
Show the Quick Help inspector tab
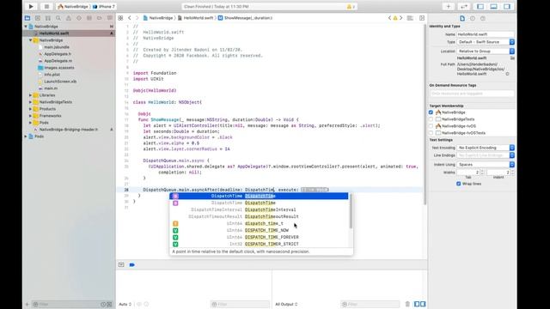point(483,18)
